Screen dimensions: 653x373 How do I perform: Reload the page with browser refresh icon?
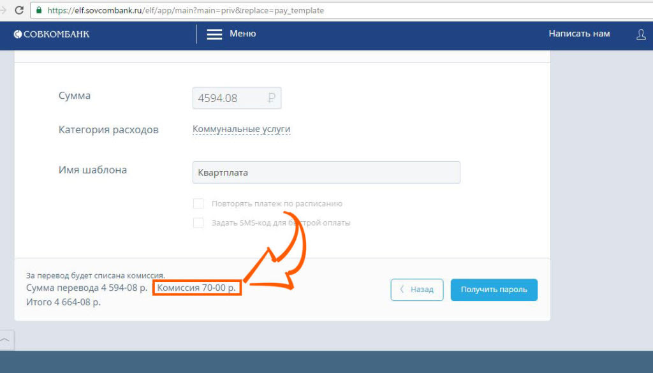coord(18,10)
